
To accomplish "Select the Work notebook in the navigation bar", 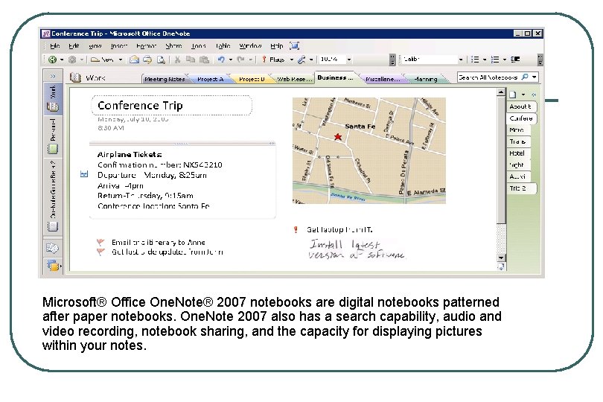I will [53, 98].
